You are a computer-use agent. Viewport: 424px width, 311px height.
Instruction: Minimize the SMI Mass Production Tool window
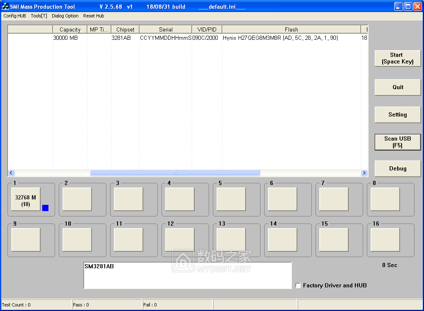398,7
